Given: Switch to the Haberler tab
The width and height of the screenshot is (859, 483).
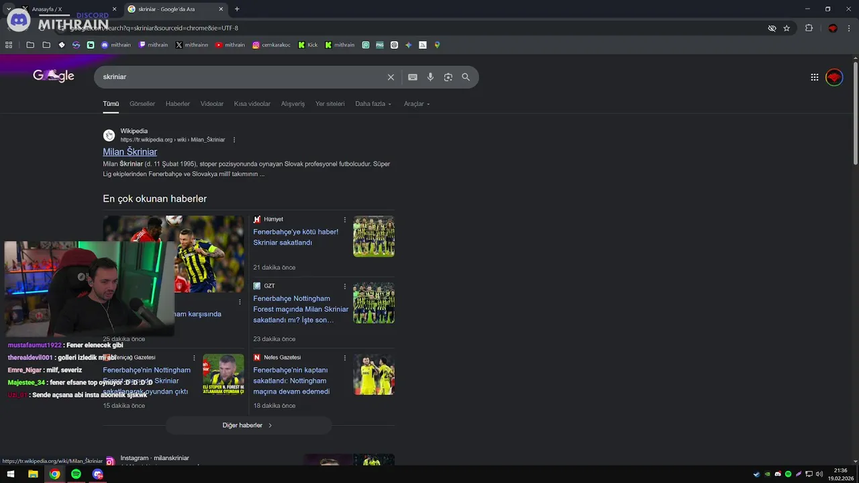Looking at the screenshot, I should pos(178,104).
